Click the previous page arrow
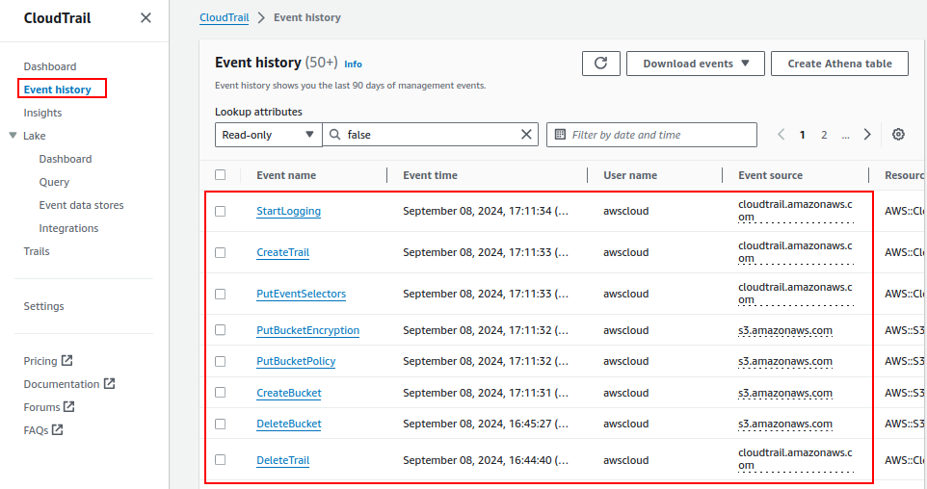Screen dimensions: 927x489 [781, 135]
